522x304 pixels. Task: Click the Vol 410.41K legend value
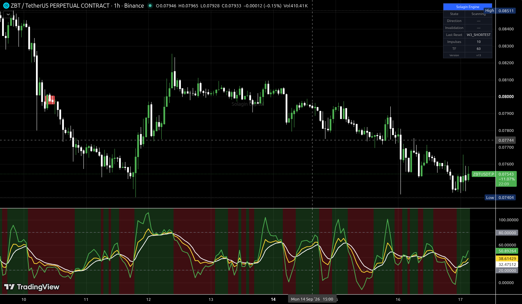click(296, 6)
